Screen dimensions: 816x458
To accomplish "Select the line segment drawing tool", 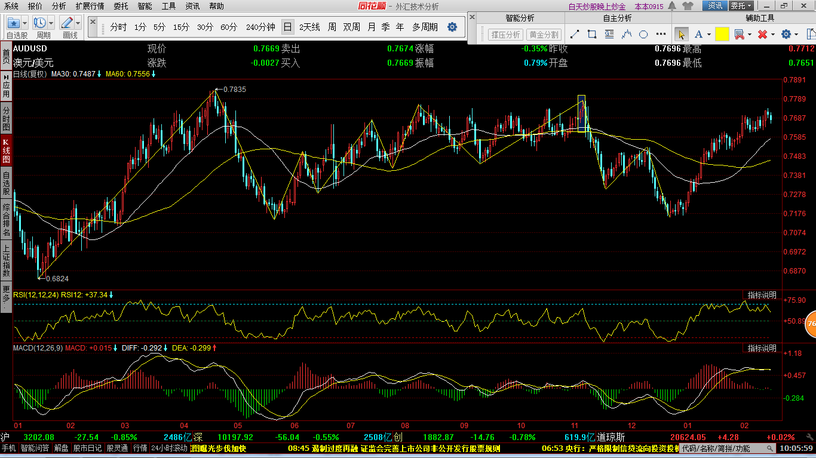I will (575, 35).
